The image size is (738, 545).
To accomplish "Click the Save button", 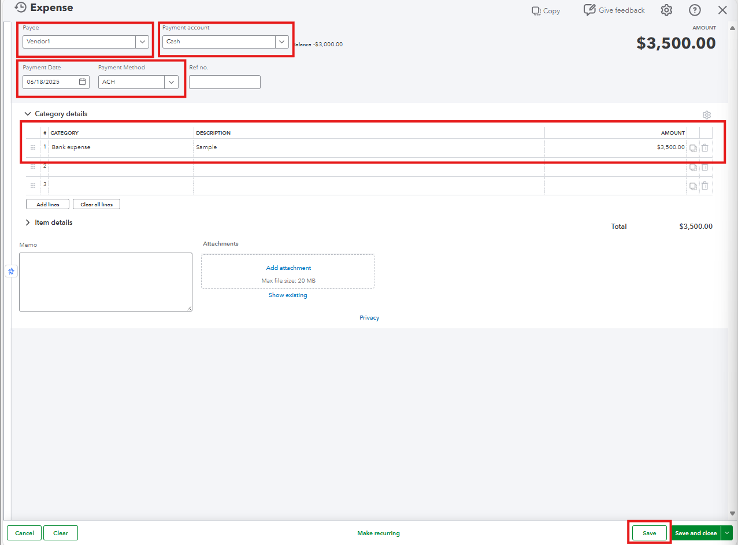I will point(650,533).
